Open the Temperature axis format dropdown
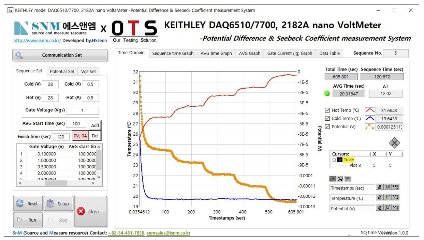This screenshot has height=240, width=424. coord(395,197)
